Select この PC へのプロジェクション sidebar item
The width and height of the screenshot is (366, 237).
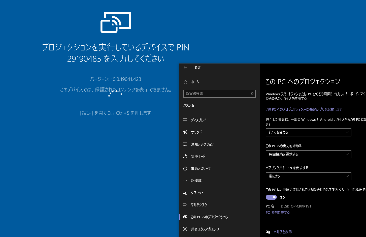coord(219,217)
